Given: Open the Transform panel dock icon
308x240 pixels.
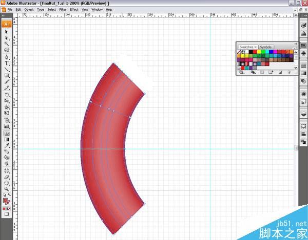Looking at the screenshot, I should pos(303,126).
